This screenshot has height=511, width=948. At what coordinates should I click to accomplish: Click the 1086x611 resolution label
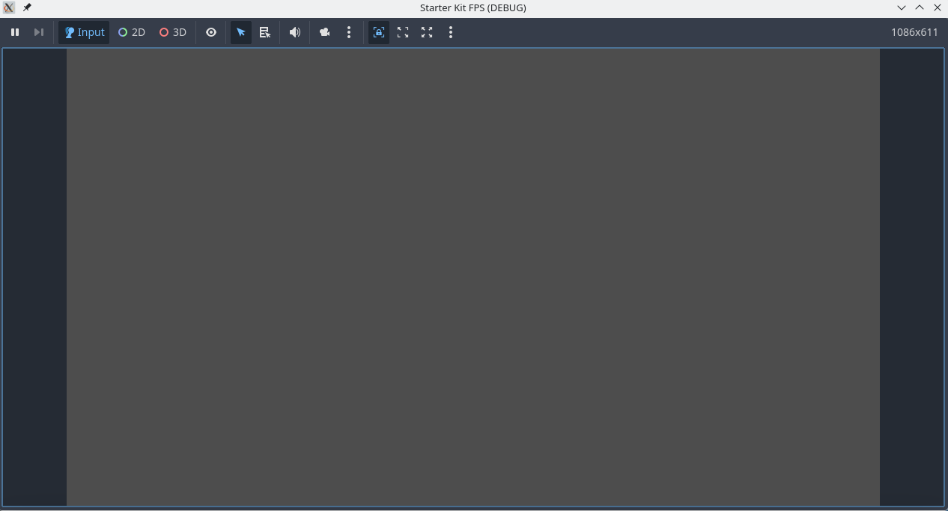coord(914,32)
